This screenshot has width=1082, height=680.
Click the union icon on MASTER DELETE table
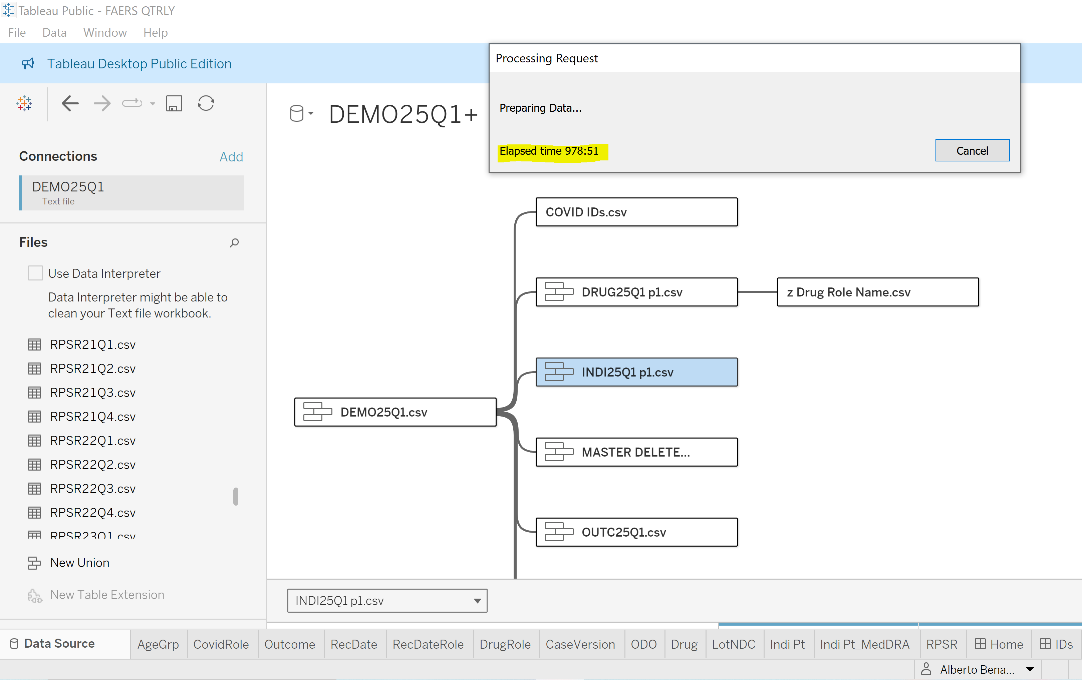point(559,452)
